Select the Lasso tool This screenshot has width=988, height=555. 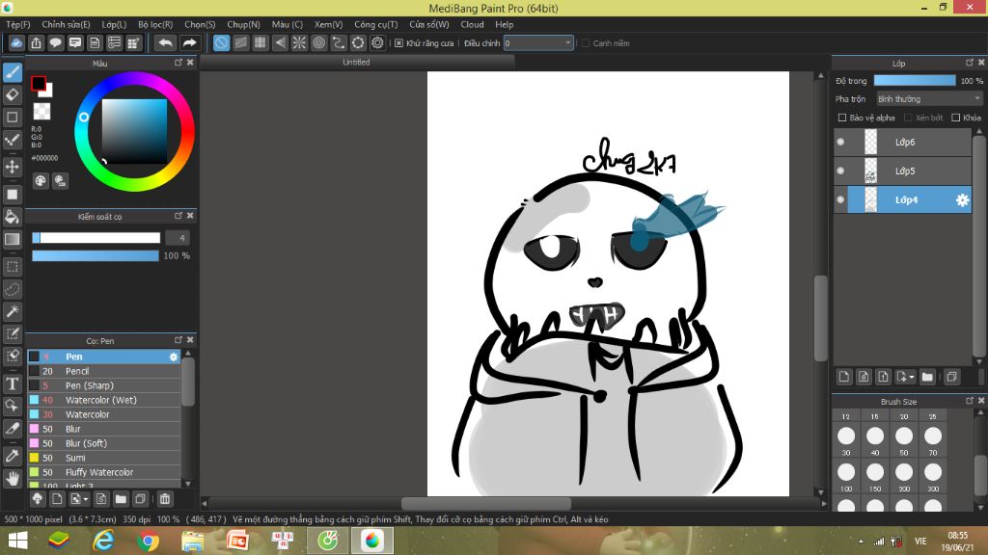coord(12,289)
